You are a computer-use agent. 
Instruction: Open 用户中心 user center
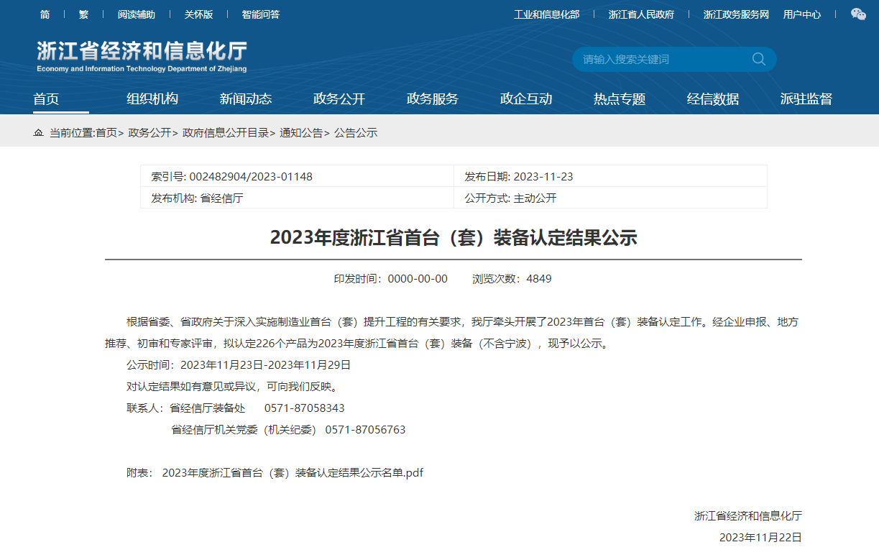[x=801, y=14]
